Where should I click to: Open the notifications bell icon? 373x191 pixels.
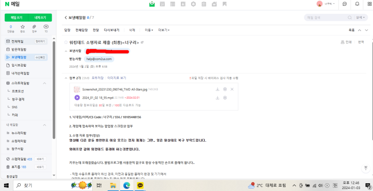[x=357, y=4]
